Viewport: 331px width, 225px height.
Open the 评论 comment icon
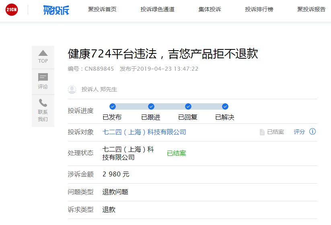point(43,77)
